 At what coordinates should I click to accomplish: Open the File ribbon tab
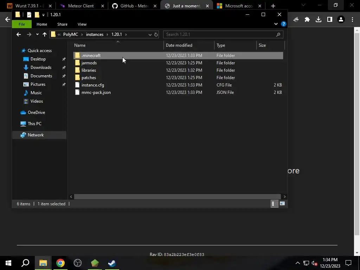[22, 24]
